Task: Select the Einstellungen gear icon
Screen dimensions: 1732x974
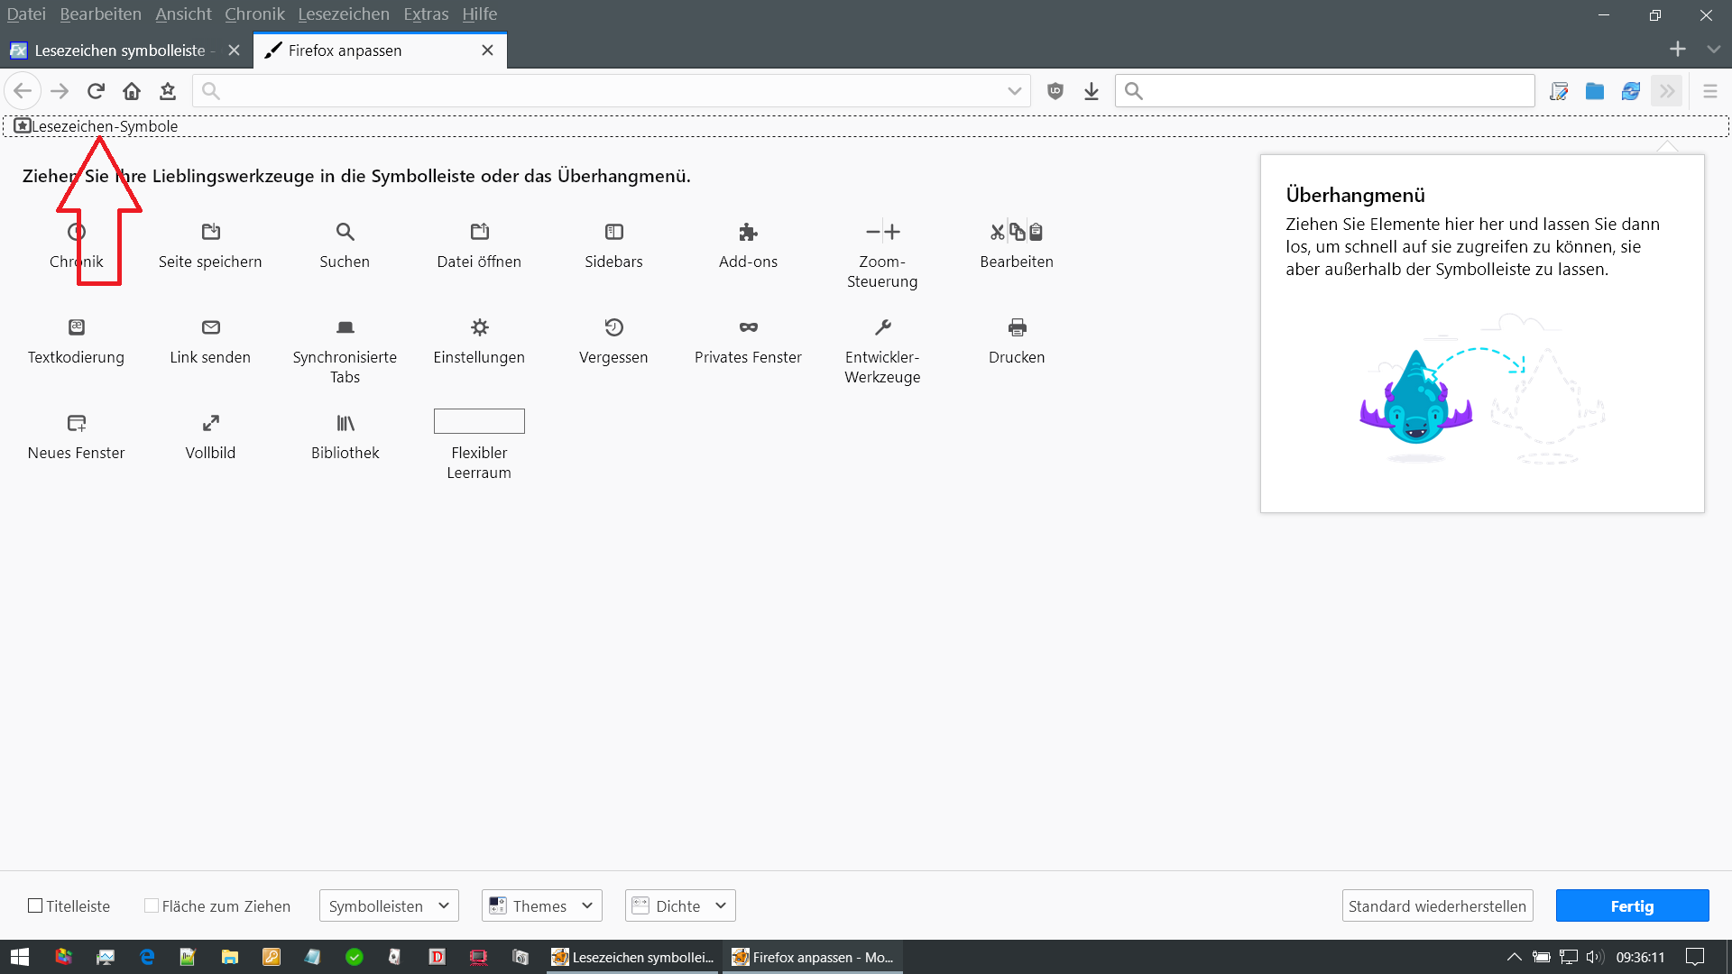Action: point(479,327)
